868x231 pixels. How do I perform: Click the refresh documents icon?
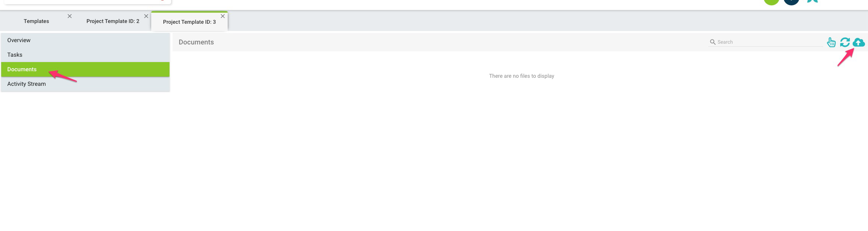point(845,42)
